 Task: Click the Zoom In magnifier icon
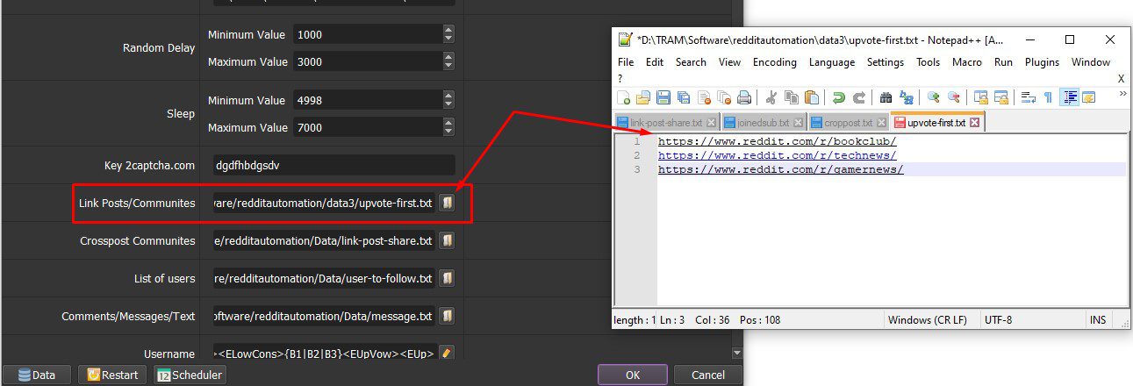click(934, 97)
